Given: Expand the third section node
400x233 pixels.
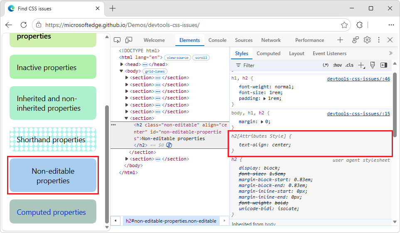Looking at the screenshot, I should click(127, 91).
